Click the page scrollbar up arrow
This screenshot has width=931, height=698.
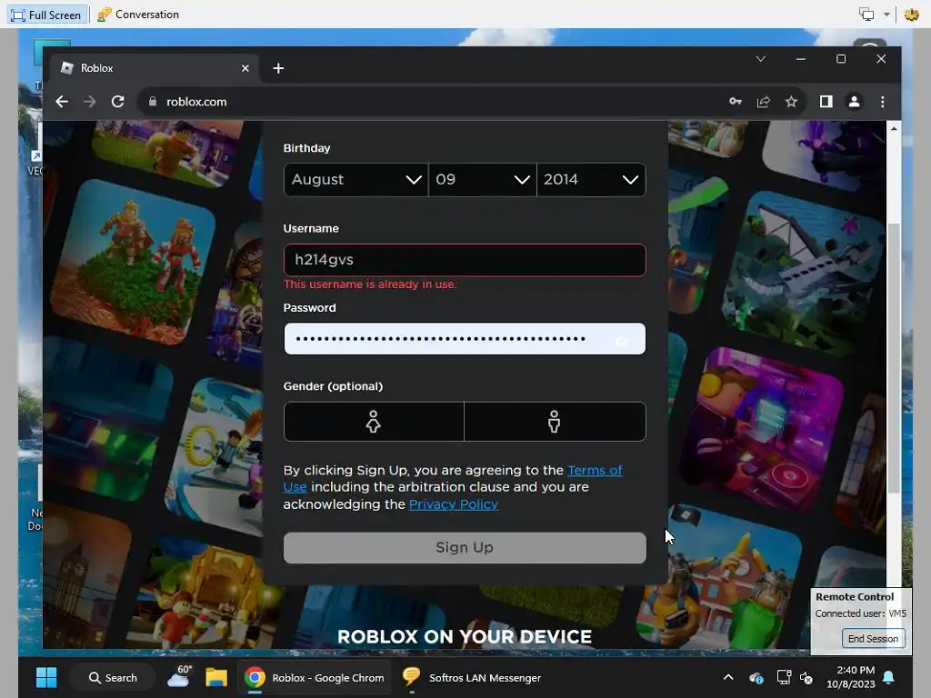click(894, 128)
